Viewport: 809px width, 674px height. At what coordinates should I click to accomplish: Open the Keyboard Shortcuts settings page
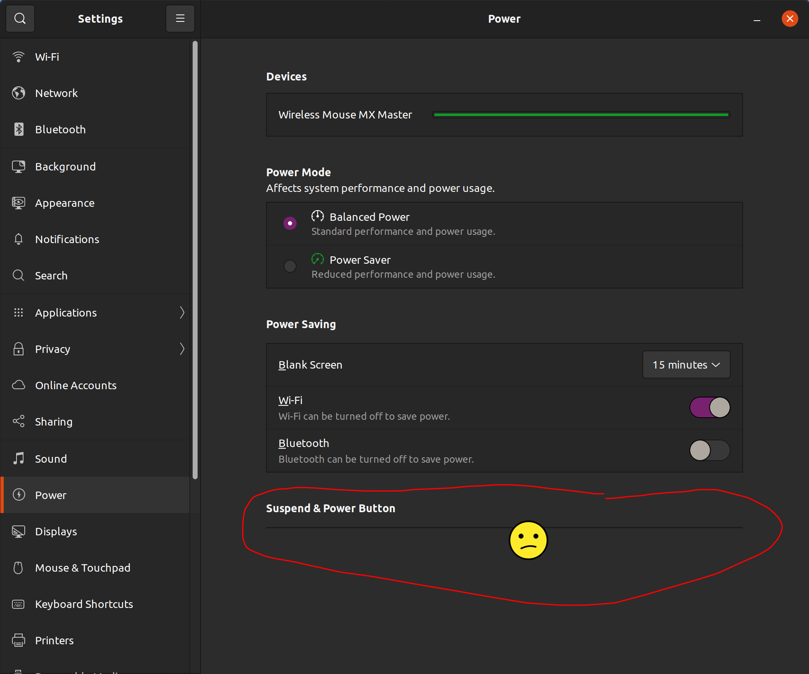84,604
